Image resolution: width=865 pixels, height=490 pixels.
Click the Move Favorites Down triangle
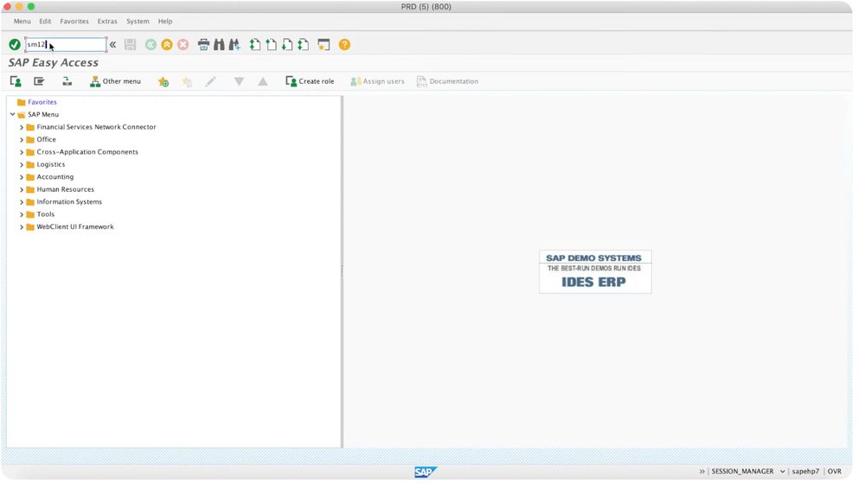point(239,81)
